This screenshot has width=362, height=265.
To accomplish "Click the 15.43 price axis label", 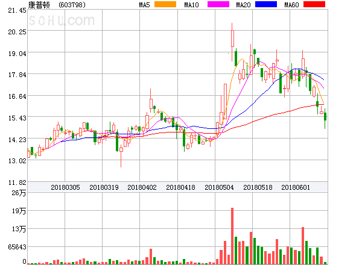I will 17,118.
